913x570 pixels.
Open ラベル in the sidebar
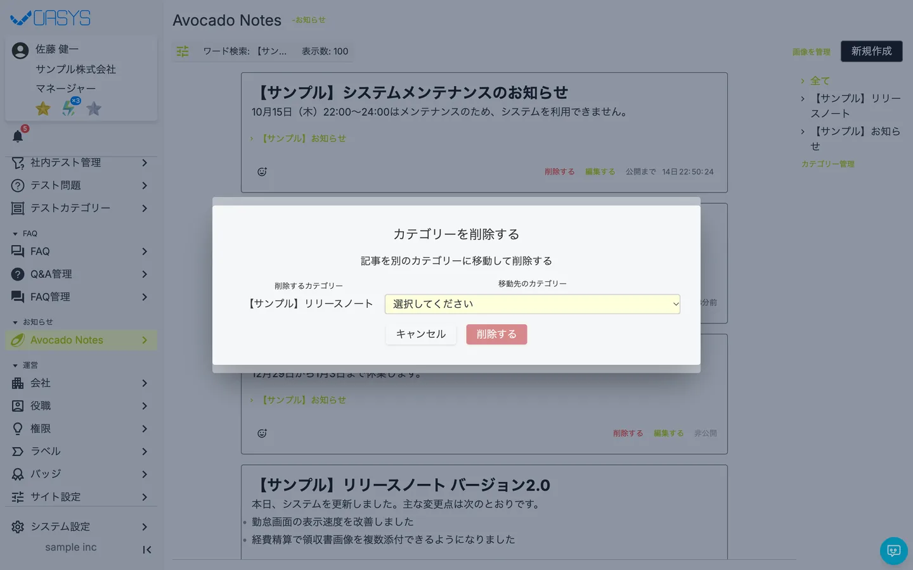click(81, 452)
